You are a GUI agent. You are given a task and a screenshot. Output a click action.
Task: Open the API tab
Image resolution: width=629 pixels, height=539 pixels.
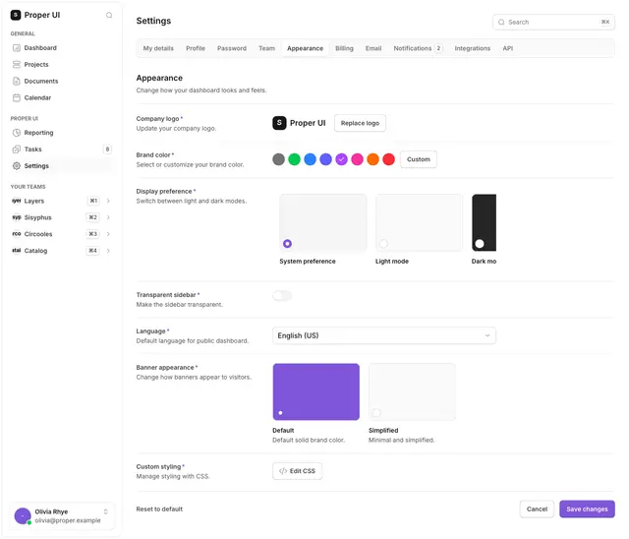point(508,48)
